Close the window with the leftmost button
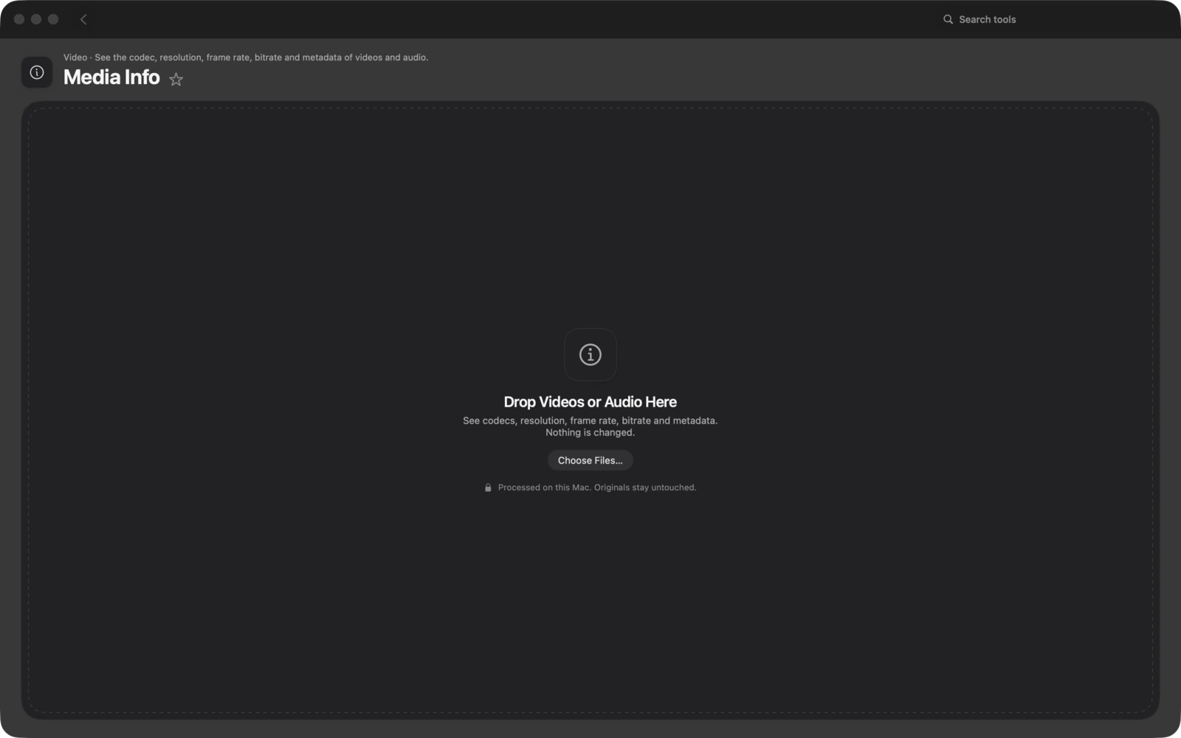Viewport: 1181px width, 738px height. [19, 19]
